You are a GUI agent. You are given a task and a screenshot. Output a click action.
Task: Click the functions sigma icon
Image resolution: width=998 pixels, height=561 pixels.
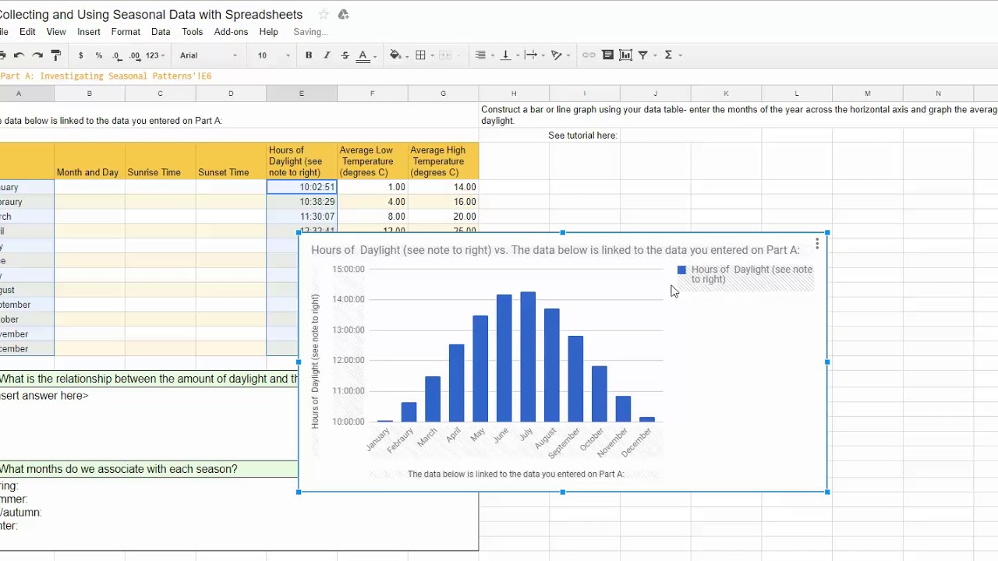pyautogui.click(x=668, y=55)
